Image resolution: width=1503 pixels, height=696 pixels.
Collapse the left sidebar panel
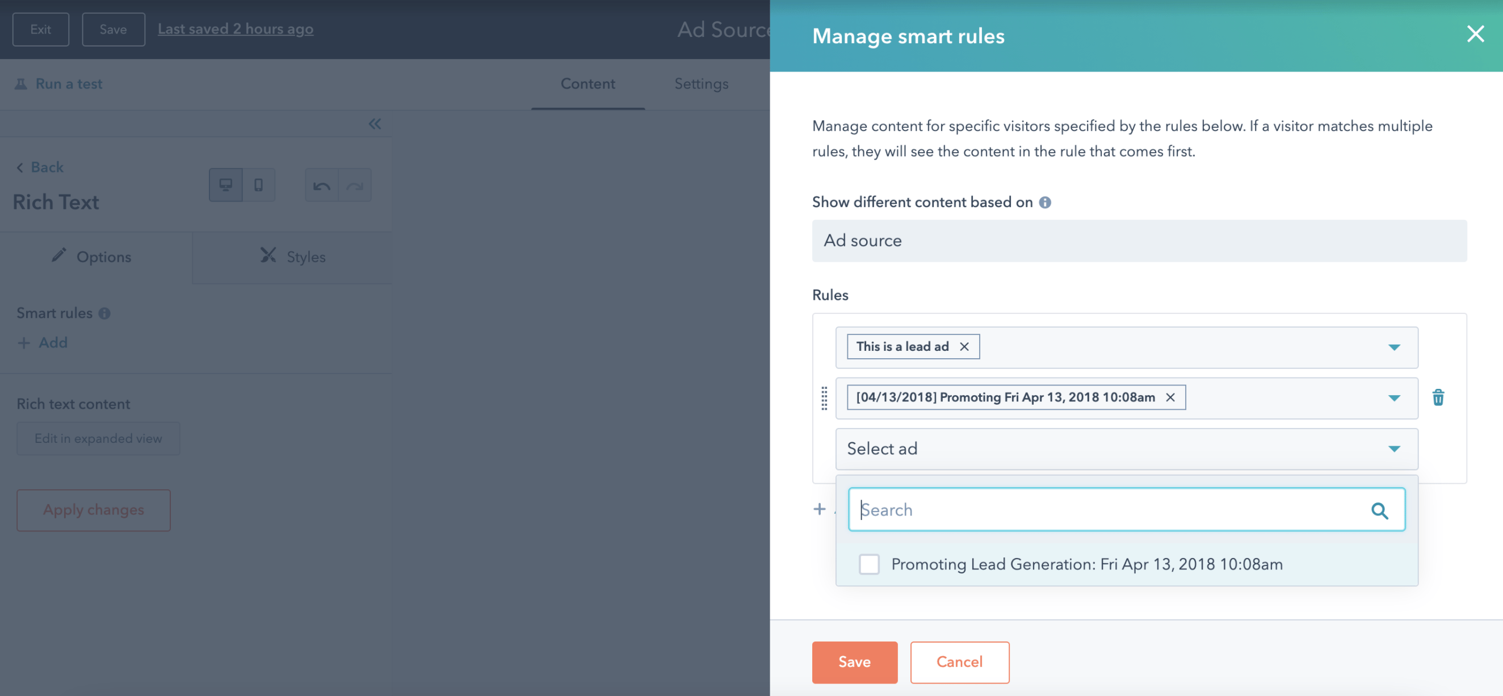375,124
